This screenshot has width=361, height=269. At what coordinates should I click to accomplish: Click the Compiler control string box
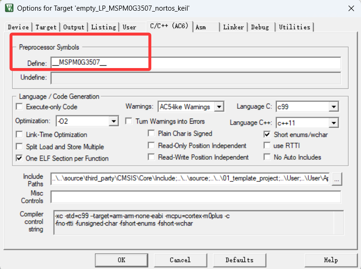tap(199, 223)
